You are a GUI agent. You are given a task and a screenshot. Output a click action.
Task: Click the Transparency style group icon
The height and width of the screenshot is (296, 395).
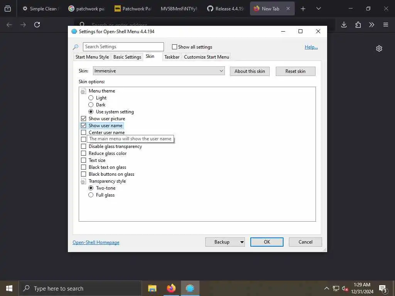point(83,181)
